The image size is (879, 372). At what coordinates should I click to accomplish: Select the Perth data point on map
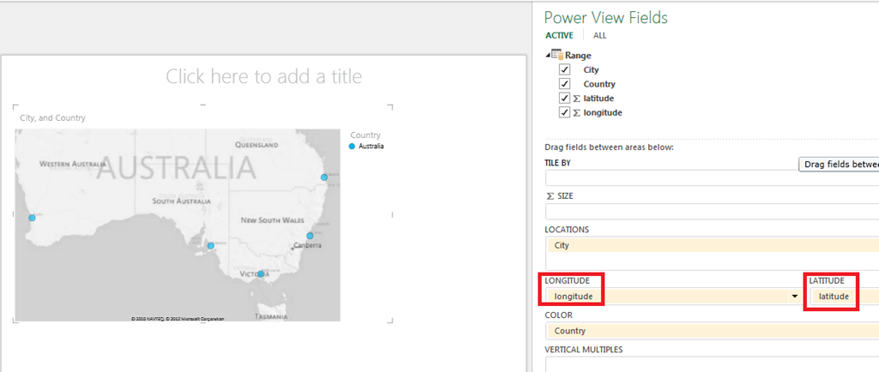pos(32,218)
